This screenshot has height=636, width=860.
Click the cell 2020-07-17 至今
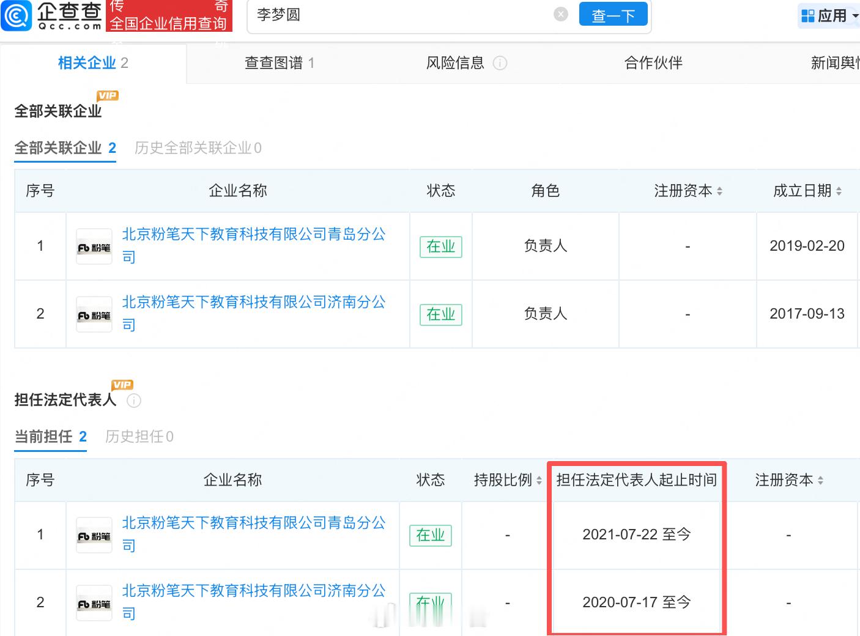coord(637,602)
